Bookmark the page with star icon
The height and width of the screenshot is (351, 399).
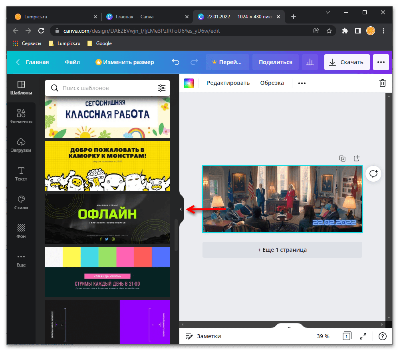329,31
